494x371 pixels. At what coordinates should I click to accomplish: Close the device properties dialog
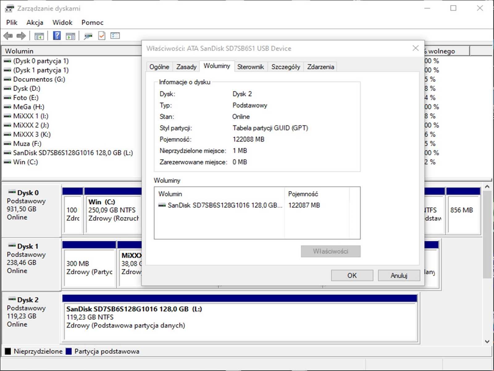pyautogui.click(x=416, y=48)
